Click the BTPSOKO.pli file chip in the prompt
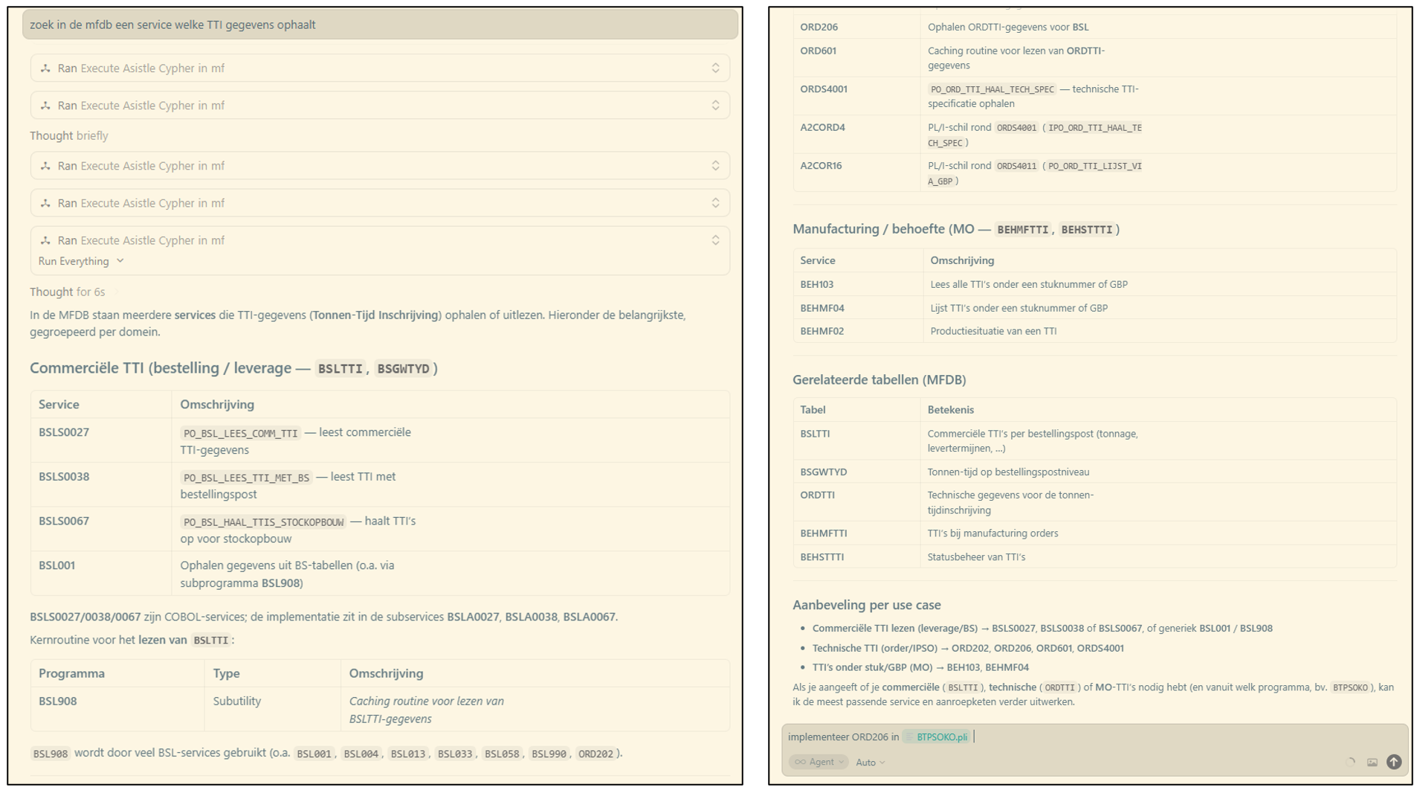Viewport: 1417px width, 793px height. click(x=937, y=737)
